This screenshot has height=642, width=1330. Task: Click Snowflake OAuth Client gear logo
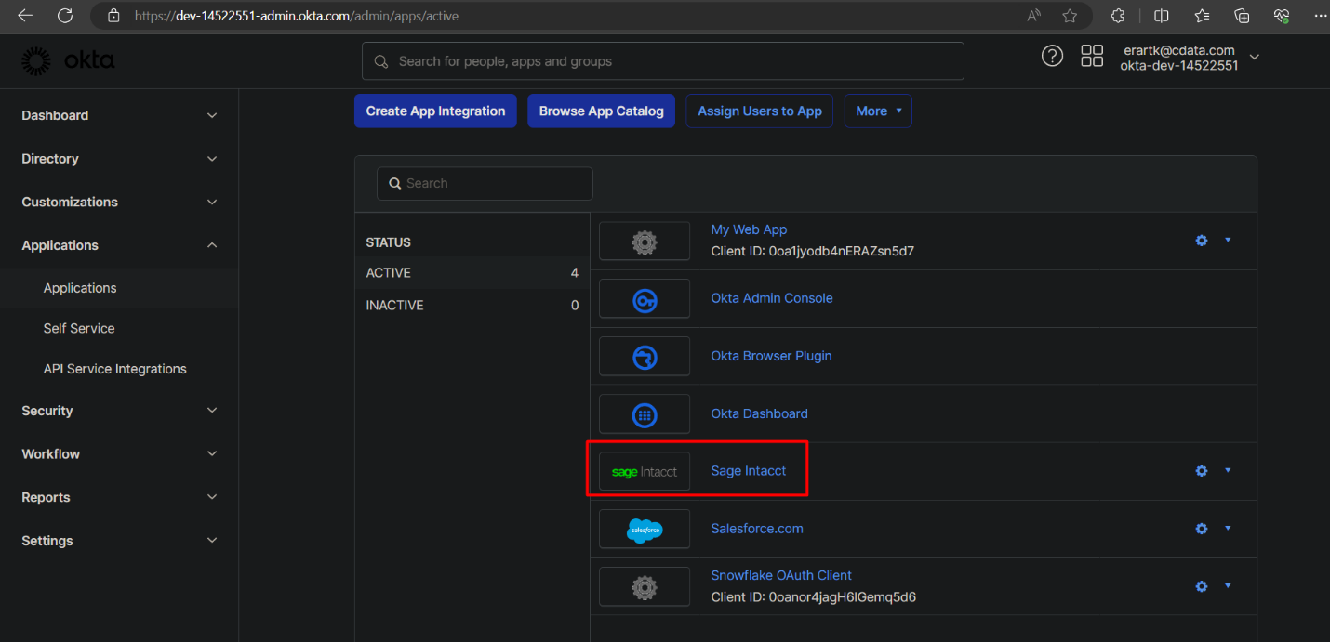tap(645, 586)
